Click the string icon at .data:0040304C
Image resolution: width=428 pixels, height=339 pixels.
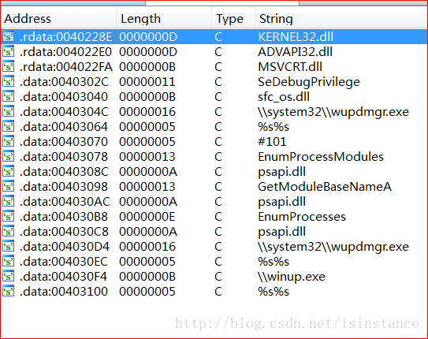8,112
